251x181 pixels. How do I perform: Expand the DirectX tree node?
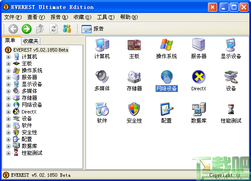click(x=8, y=112)
